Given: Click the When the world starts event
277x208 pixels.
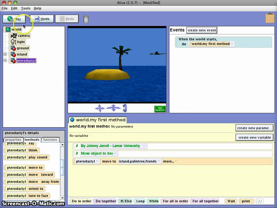Looking at the screenshot, I should tap(223, 42).
